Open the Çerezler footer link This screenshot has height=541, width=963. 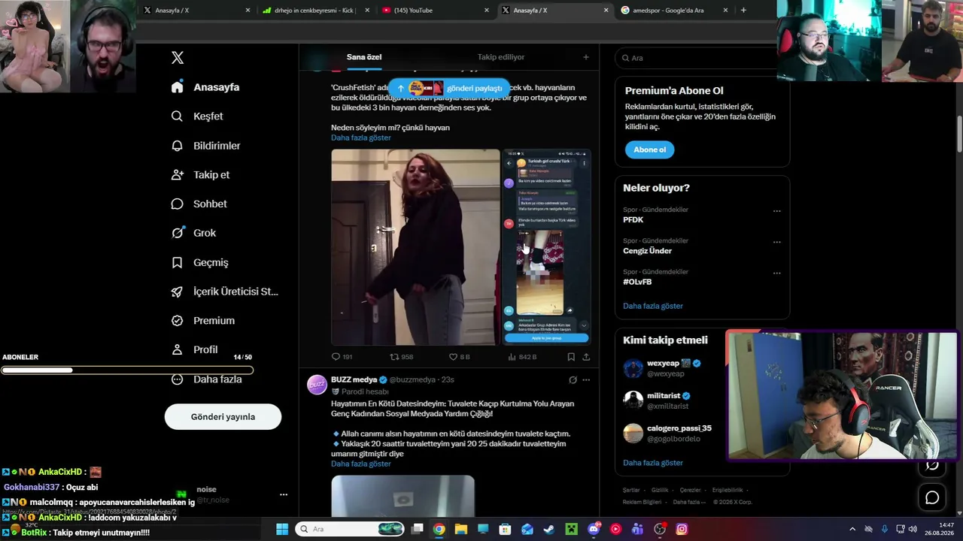coord(690,490)
